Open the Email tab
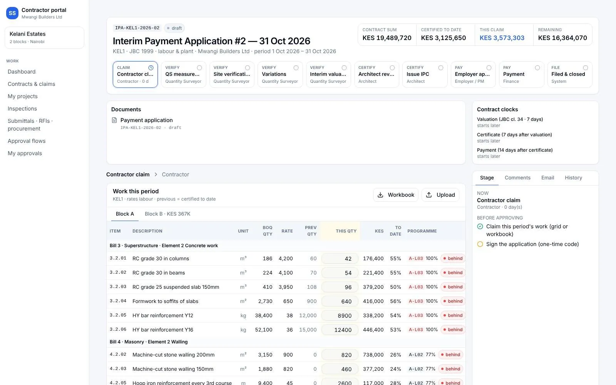616x385 pixels. (547, 178)
